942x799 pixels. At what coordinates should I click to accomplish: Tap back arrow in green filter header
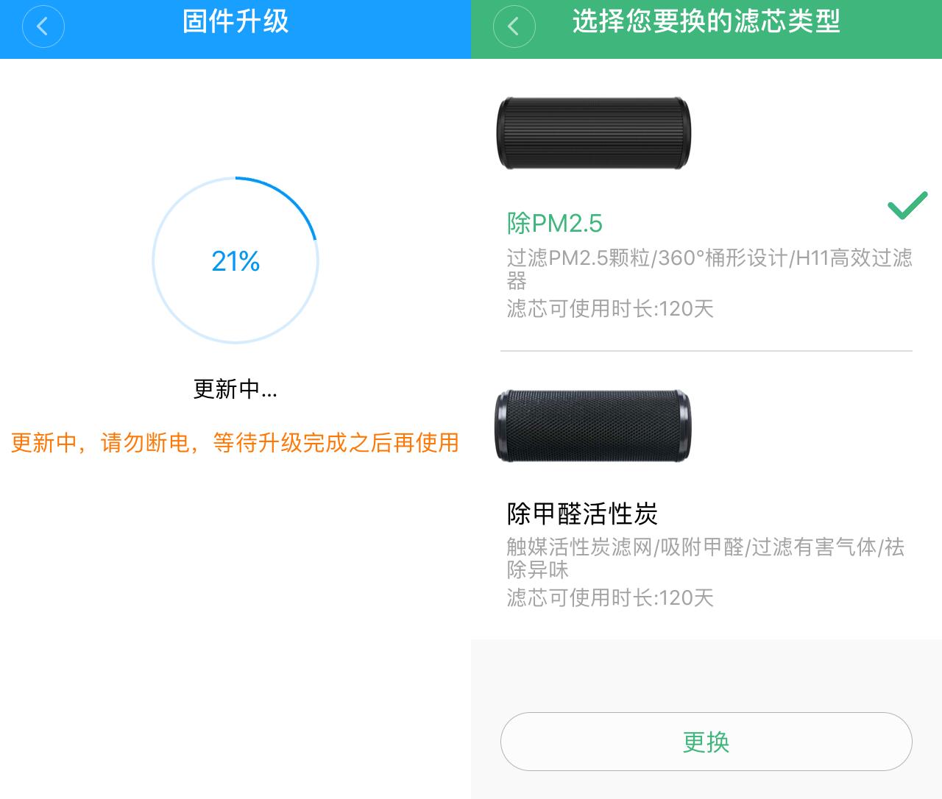(x=514, y=27)
